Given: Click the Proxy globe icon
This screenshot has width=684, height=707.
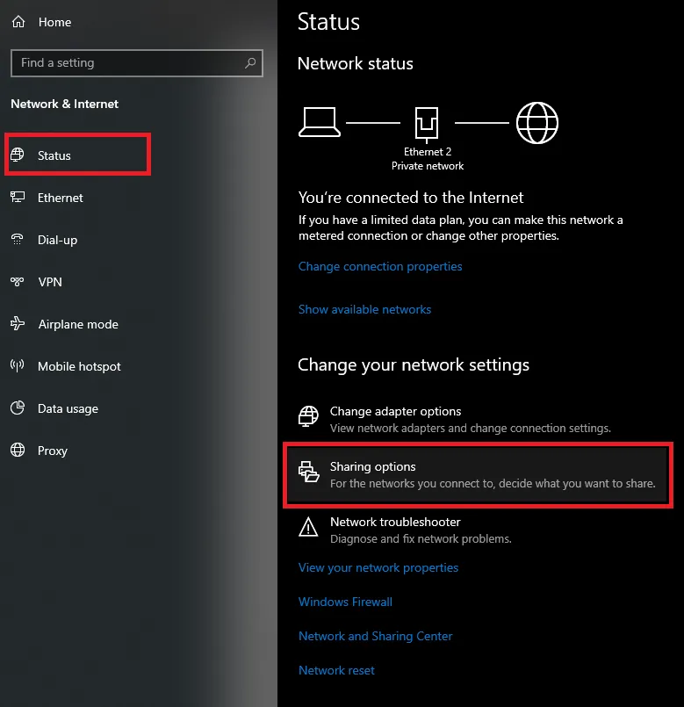Looking at the screenshot, I should (x=18, y=451).
